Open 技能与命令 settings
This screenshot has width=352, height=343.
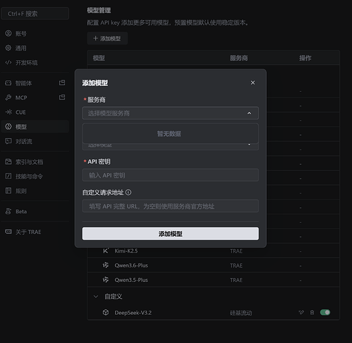click(35, 176)
